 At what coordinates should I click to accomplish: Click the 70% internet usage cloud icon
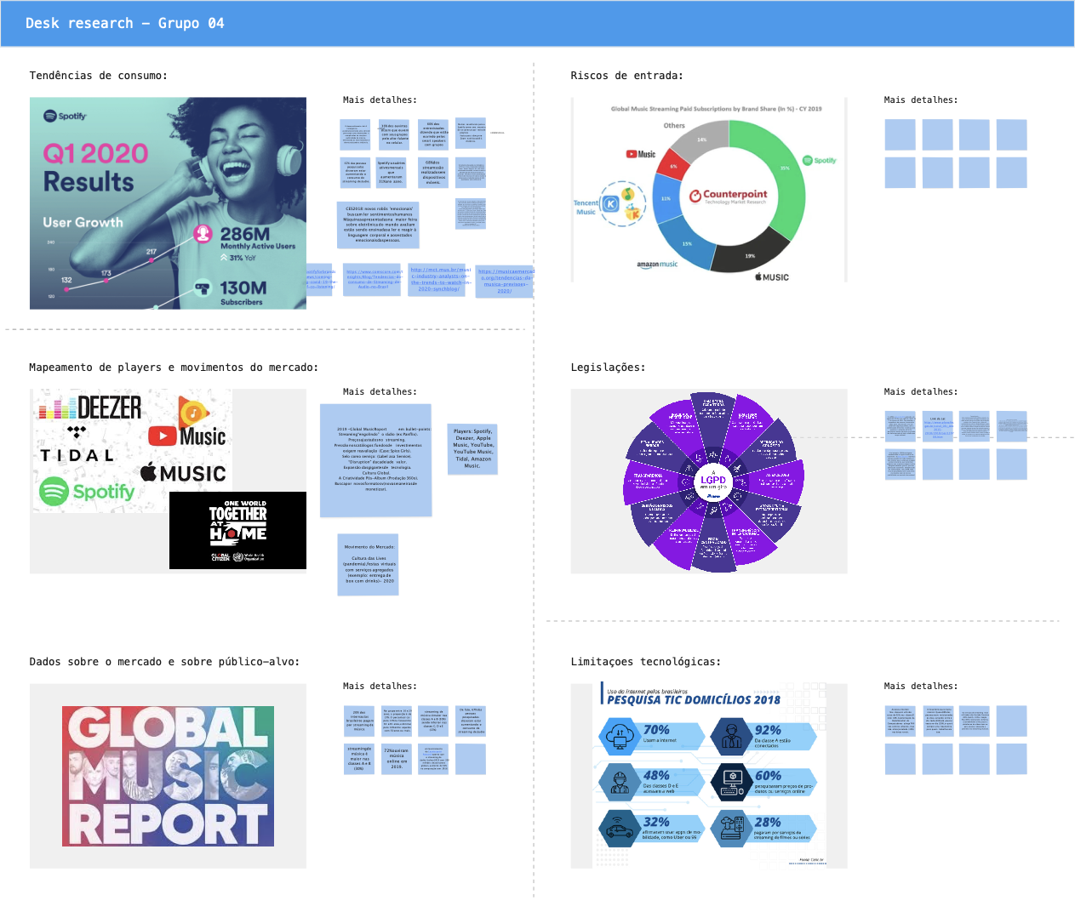tap(620, 735)
